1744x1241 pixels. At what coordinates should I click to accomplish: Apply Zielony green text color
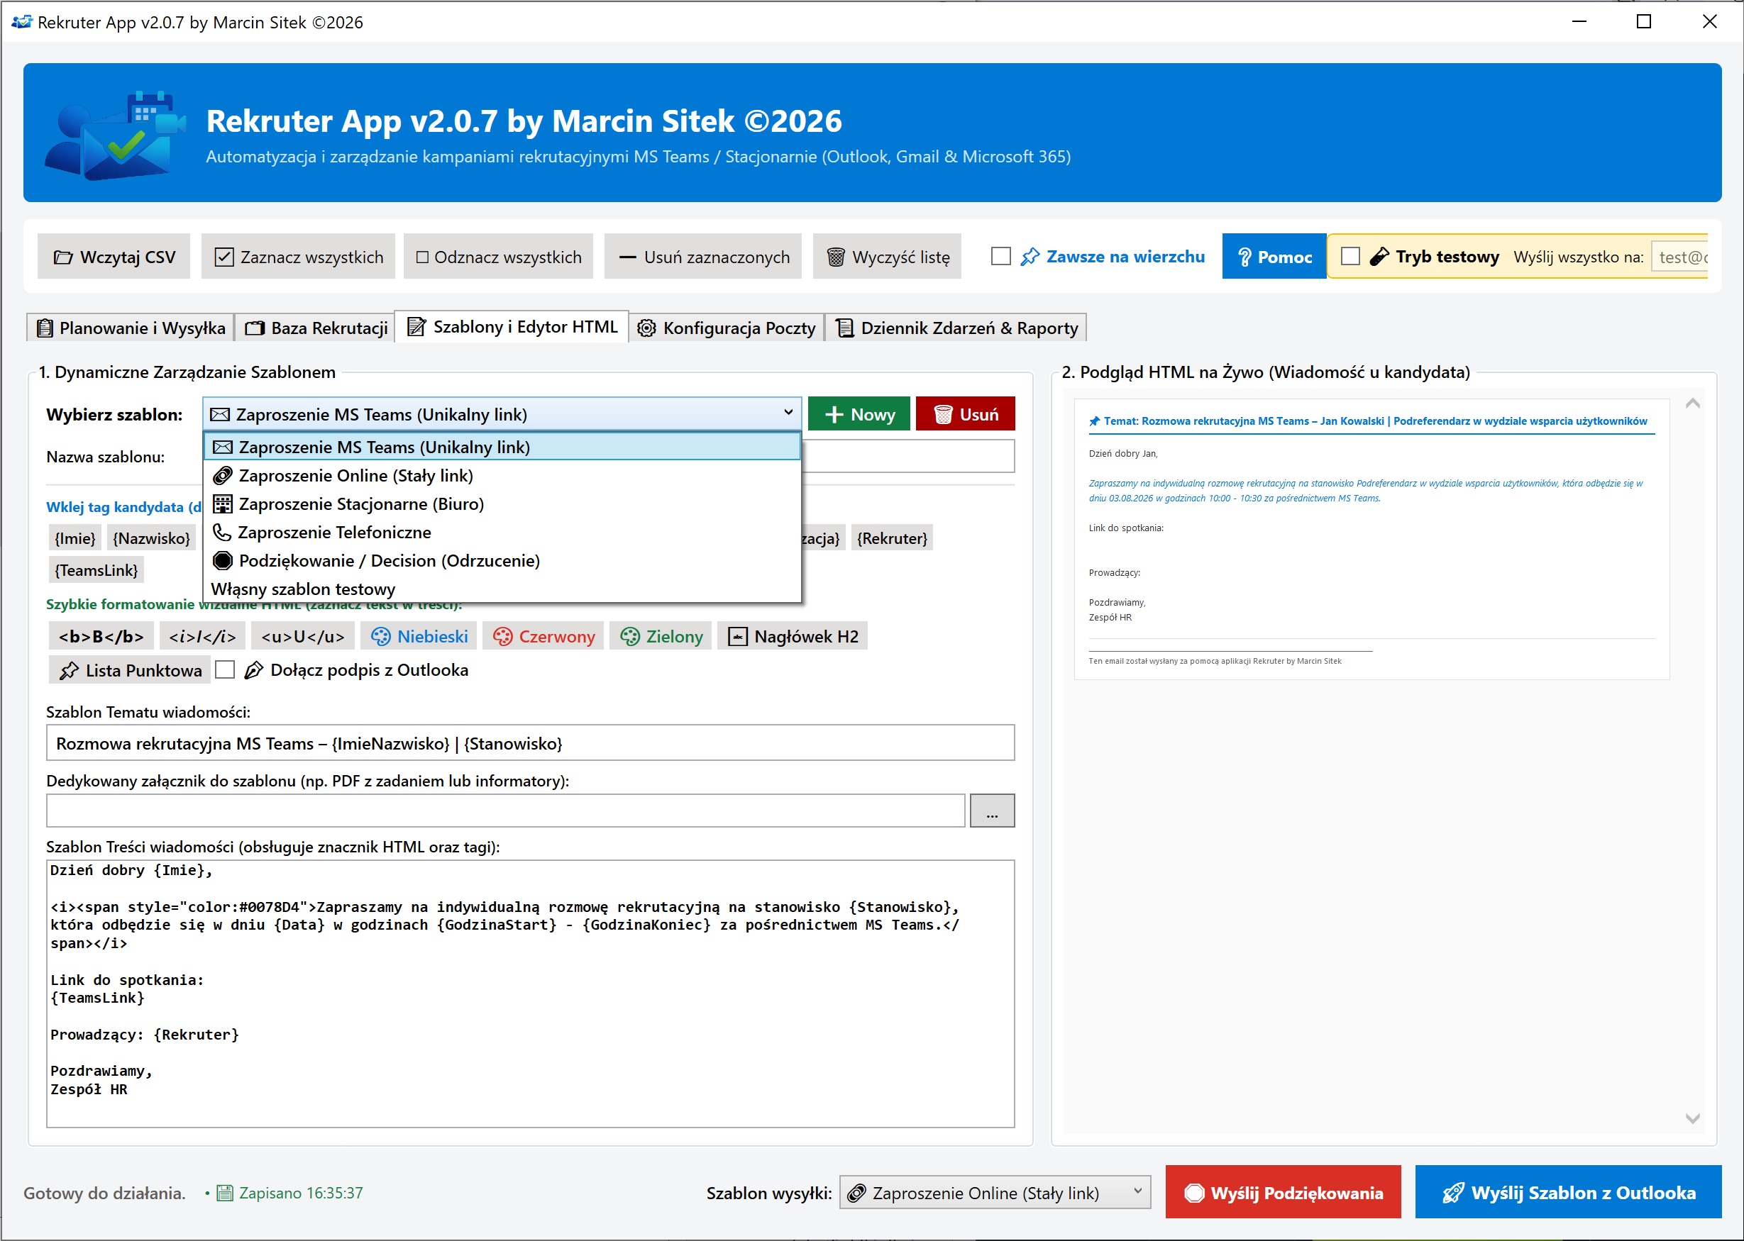pos(661,637)
